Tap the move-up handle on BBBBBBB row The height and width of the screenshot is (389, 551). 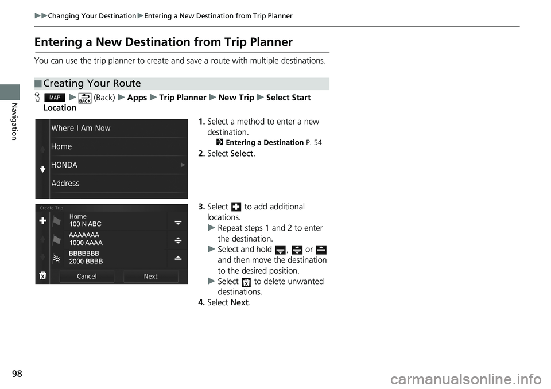pyautogui.click(x=178, y=258)
